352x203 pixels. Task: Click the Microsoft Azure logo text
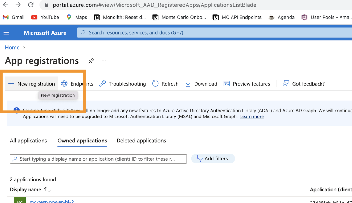[45, 33]
